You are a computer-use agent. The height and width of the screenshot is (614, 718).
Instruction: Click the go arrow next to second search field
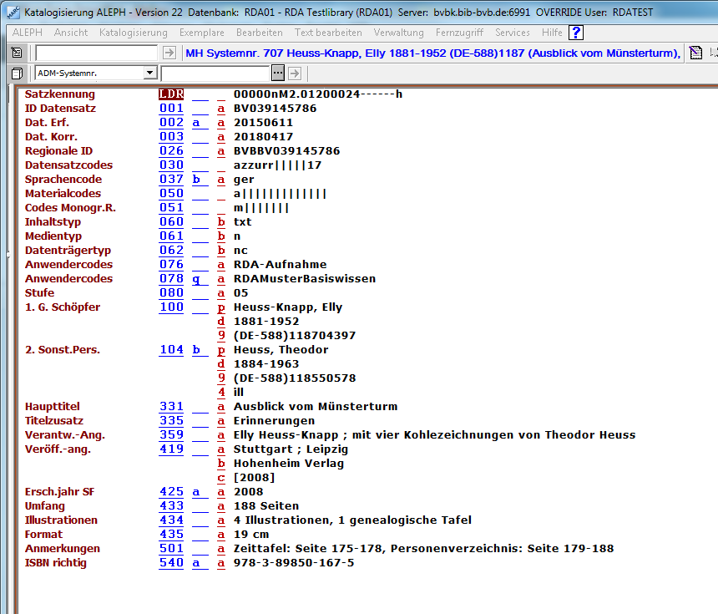pos(294,74)
